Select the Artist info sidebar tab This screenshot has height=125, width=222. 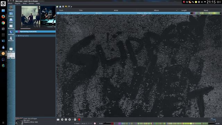click(11, 56)
